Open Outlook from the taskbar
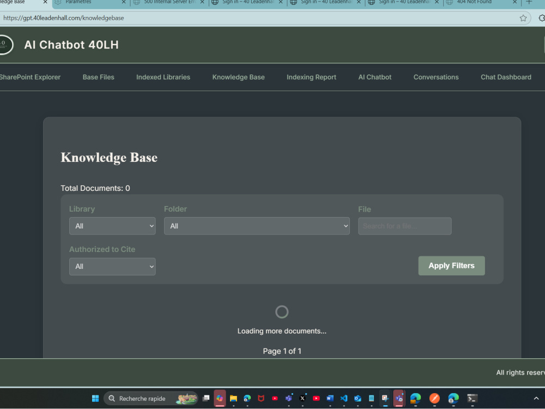Viewport: 545px width, 409px height. (358, 398)
